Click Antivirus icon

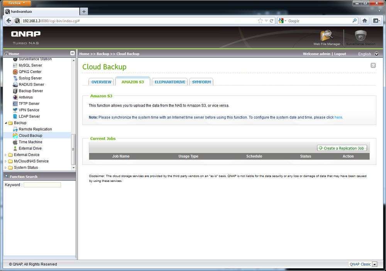[15, 97]
